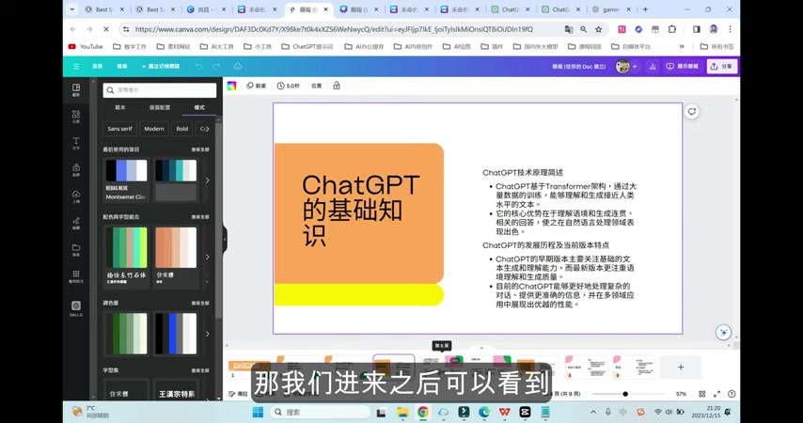Switch to the 範本 templates tab
Screen dimensions: 803x423
click(119, 107)
